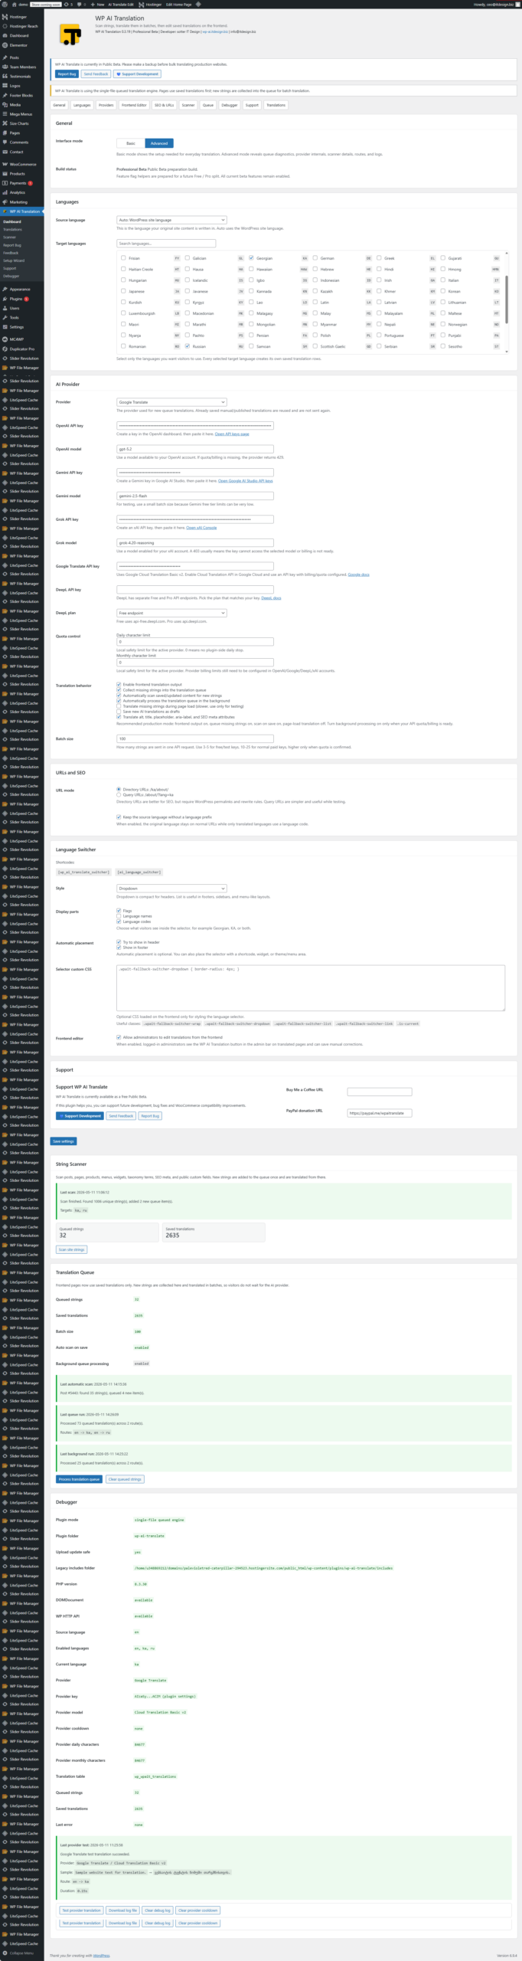Click the Marketing megaphone icon in sidebar
The image size is (522, 1961).
[5, 202]
